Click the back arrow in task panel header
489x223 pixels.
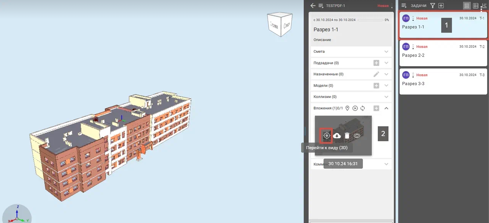pyautogui.click(x=313, y=6)
